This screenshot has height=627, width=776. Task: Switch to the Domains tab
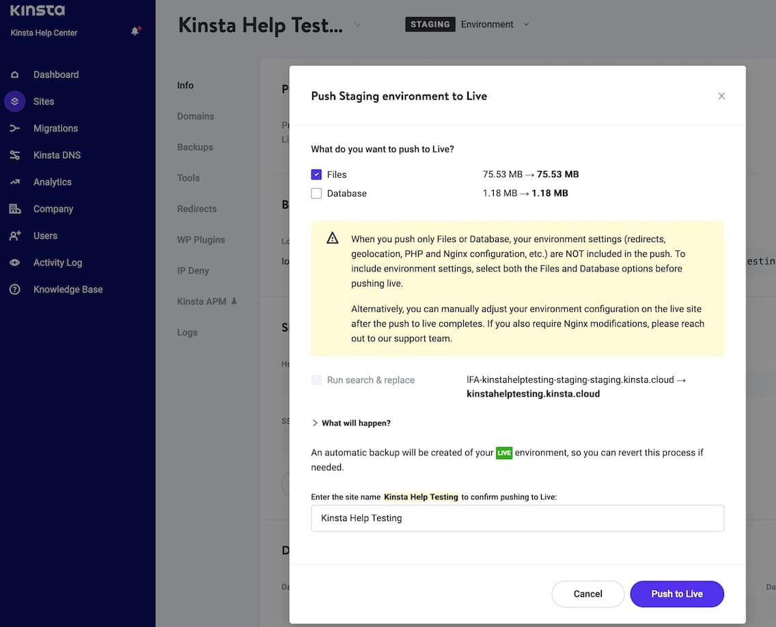(x=195, y=116)
